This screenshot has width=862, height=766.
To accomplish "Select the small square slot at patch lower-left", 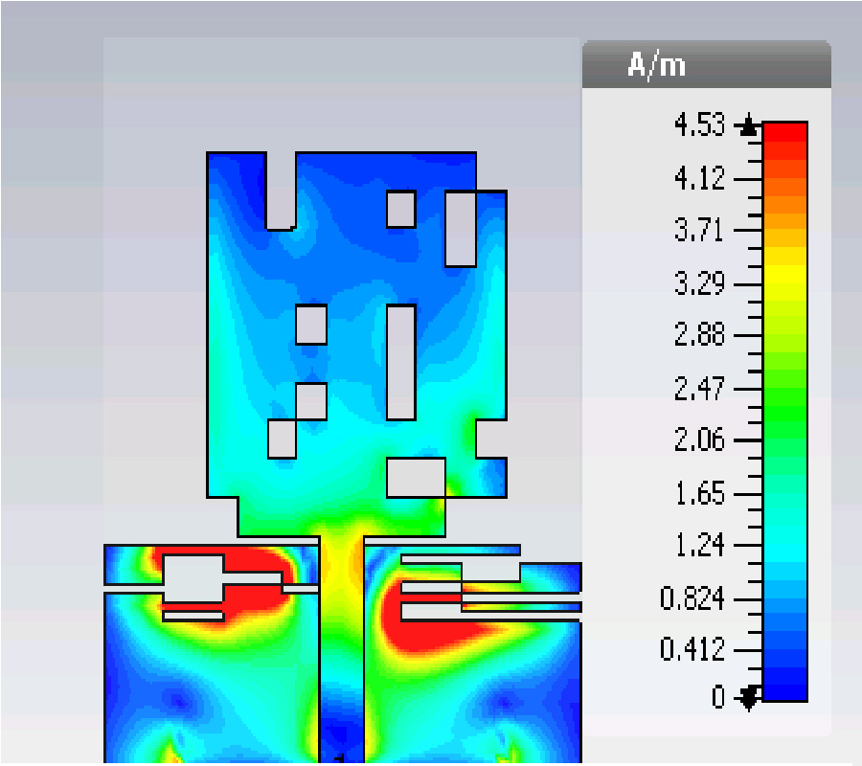I will [282, 439].
